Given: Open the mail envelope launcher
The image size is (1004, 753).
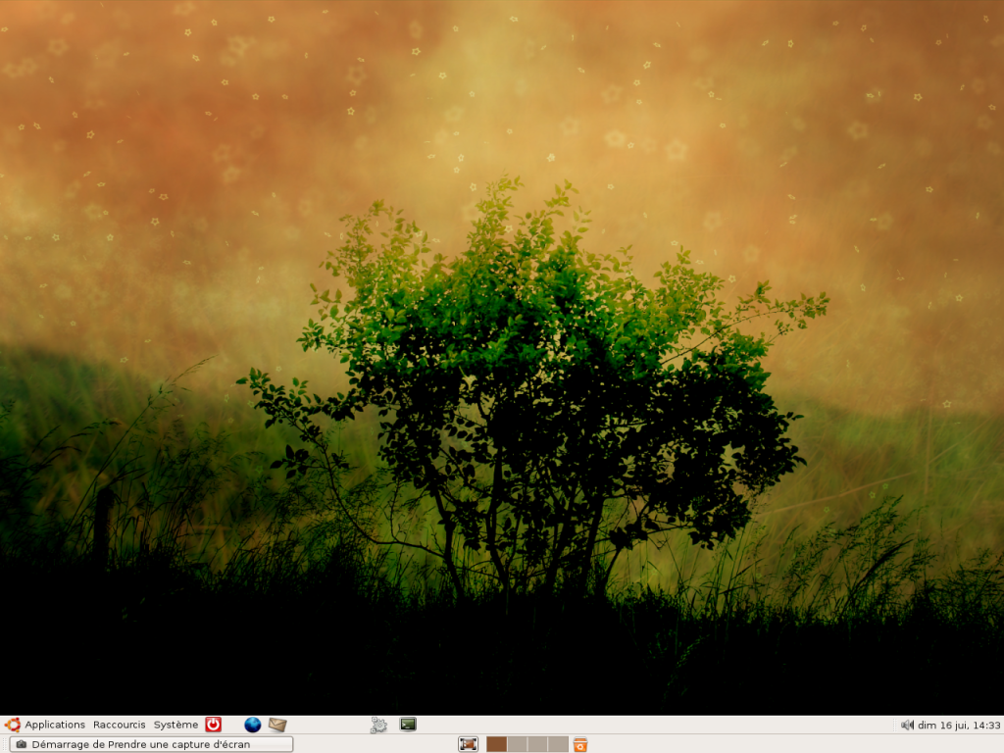Looking at the screenshot, I should click(x=277, y=725).
